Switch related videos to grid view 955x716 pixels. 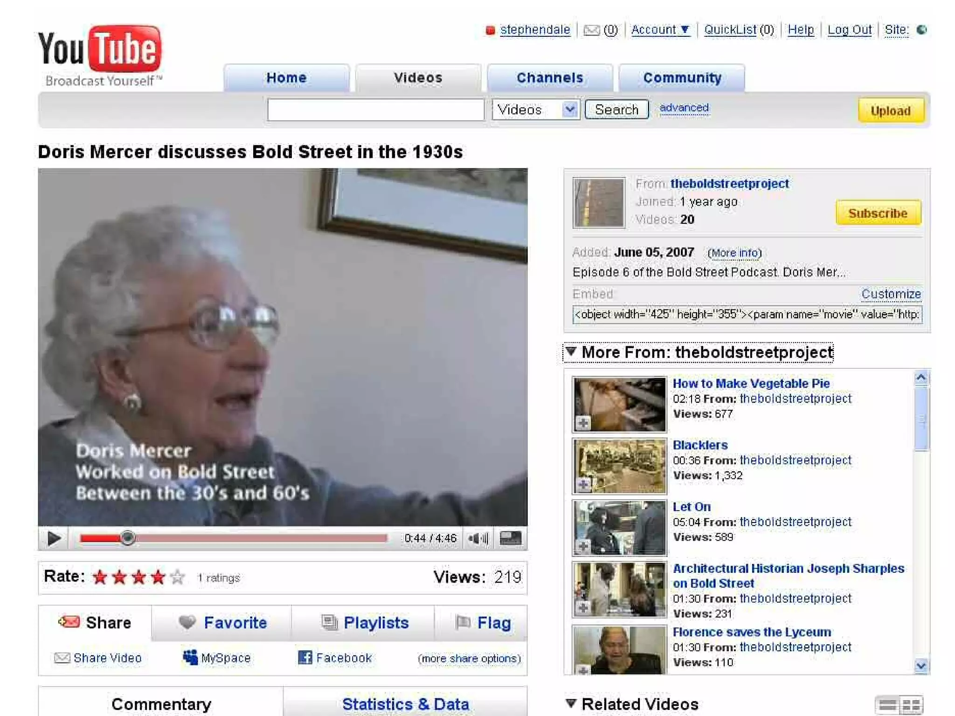(x=911, y=704)
